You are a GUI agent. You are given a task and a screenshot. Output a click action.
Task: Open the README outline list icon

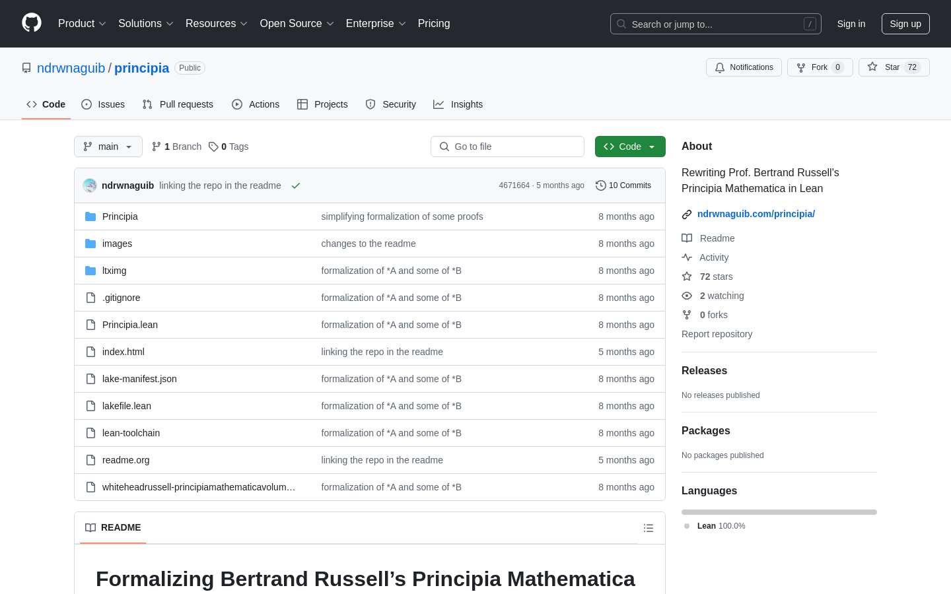(649, 528)
